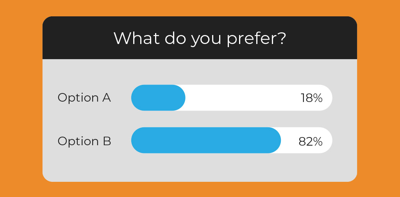Click the grey gap between the two poll bars
400x197 pixels.
[232, 119]
